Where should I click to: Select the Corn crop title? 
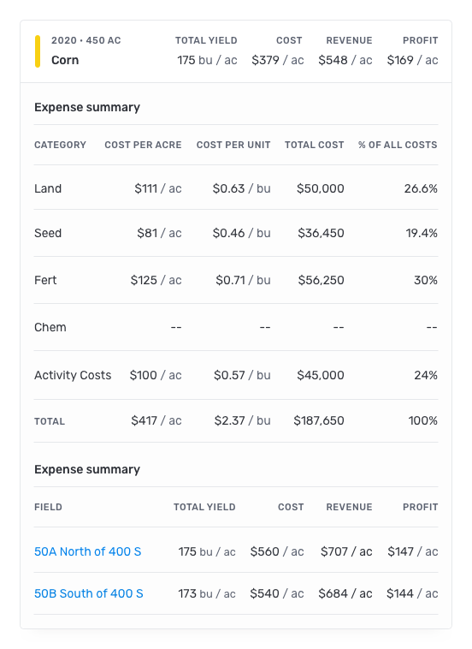point(65,60)
